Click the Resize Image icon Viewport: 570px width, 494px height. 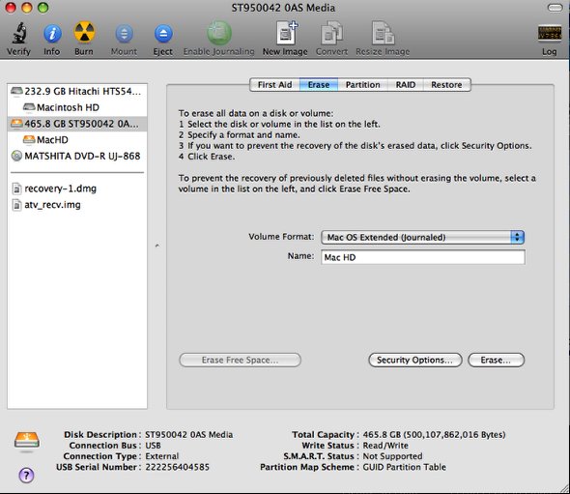point(383,34)
